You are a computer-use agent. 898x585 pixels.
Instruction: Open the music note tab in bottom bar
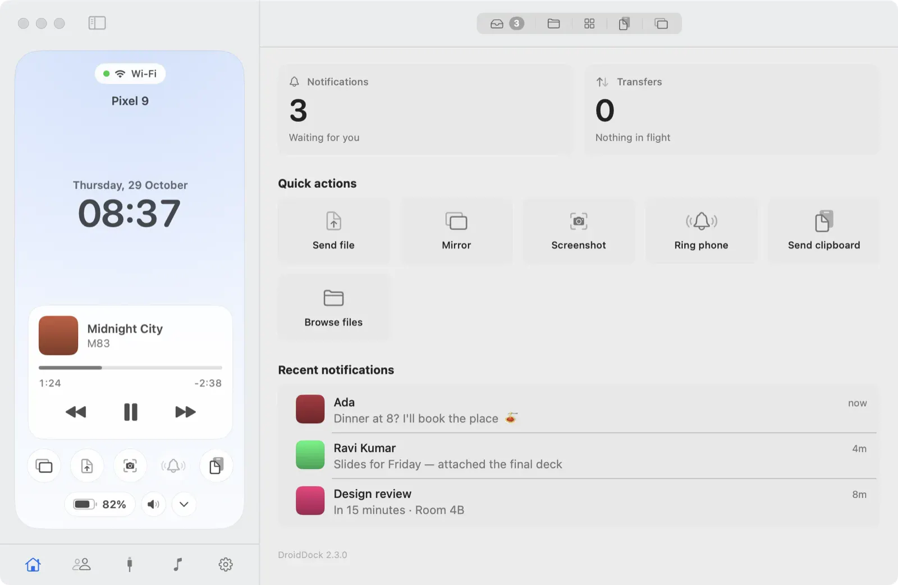(178, 564)
